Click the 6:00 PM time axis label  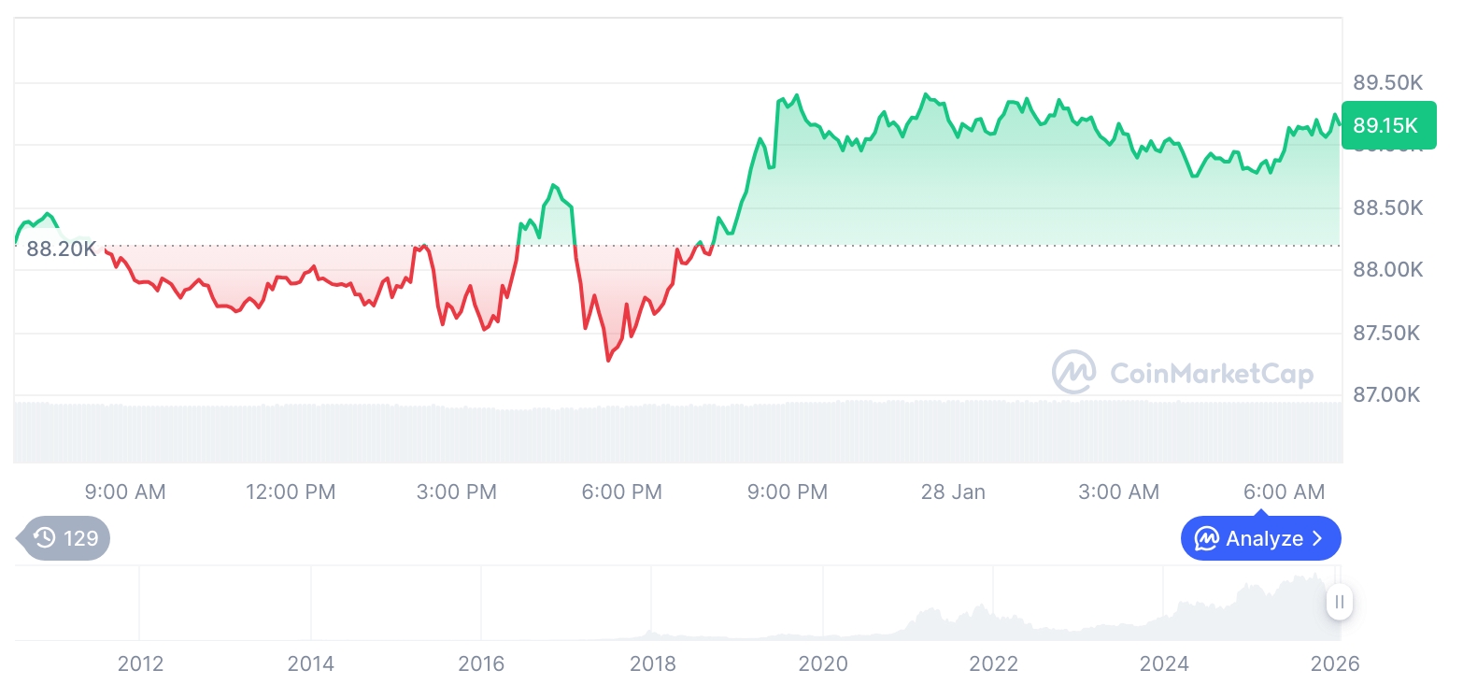point(621,492)
